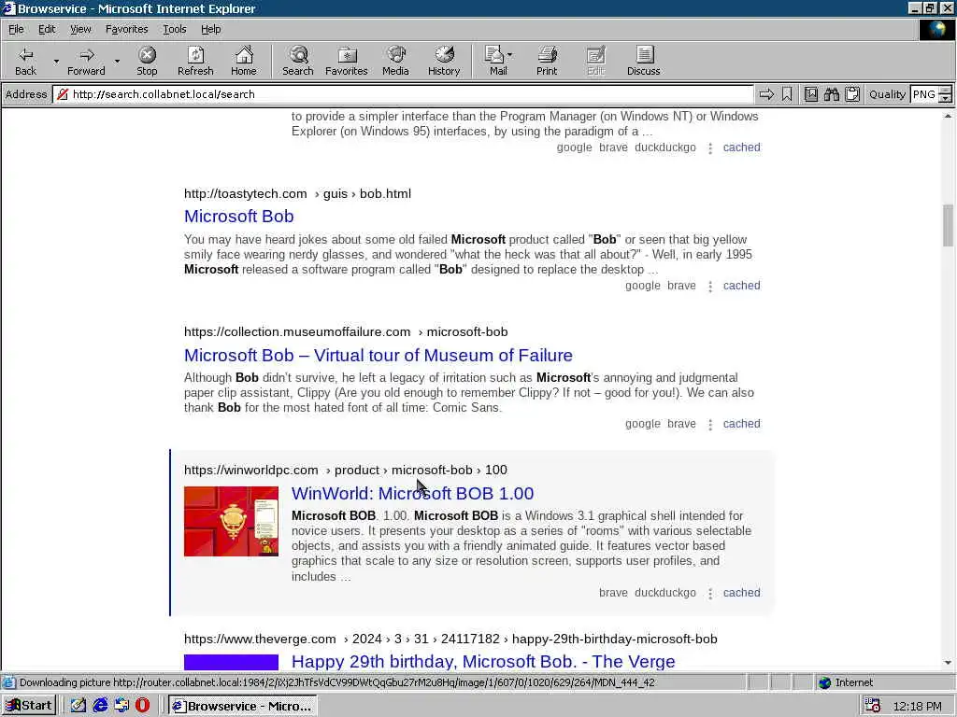957x717 pixels.
Task: Launch Internet Explorer from quick launch
Action: pyautogui.click(x=100, y=706)
